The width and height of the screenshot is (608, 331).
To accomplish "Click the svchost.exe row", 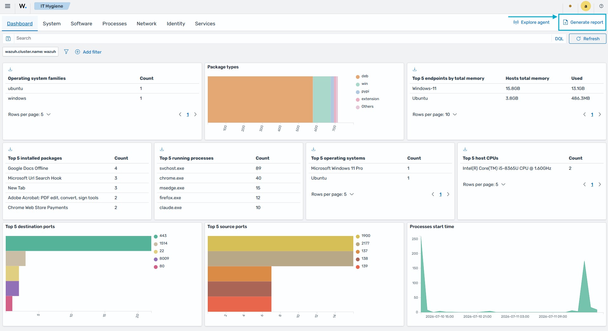I will (228, 168).
